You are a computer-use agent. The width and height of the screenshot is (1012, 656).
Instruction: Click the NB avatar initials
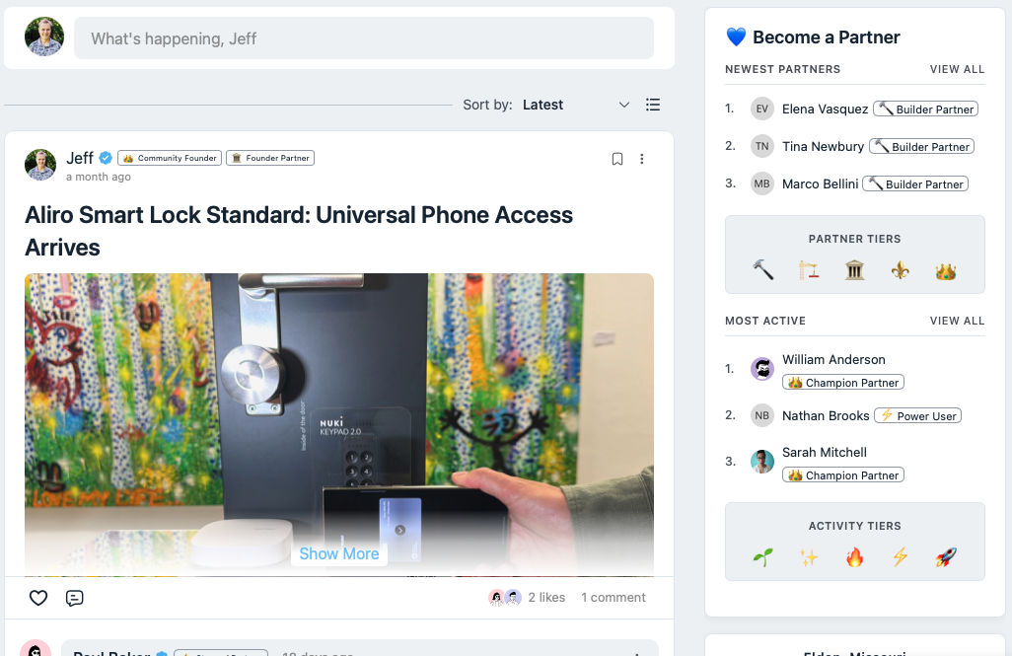click(x=762, y=415)
